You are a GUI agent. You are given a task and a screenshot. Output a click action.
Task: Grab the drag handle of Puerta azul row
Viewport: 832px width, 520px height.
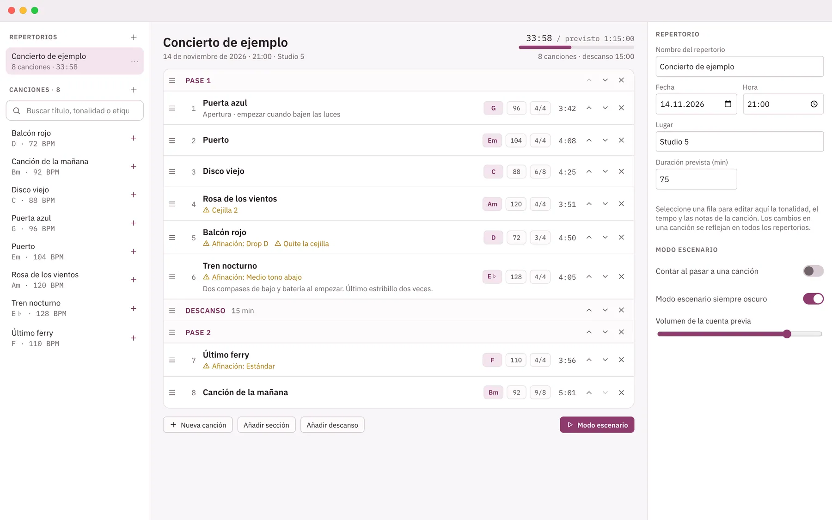172,108
